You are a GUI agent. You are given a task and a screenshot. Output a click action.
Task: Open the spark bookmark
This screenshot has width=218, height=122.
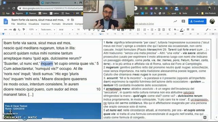(172, 13)
